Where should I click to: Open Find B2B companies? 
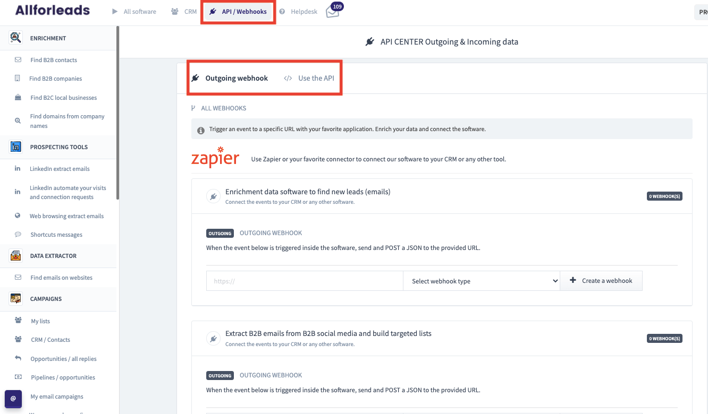pos(56,79)
